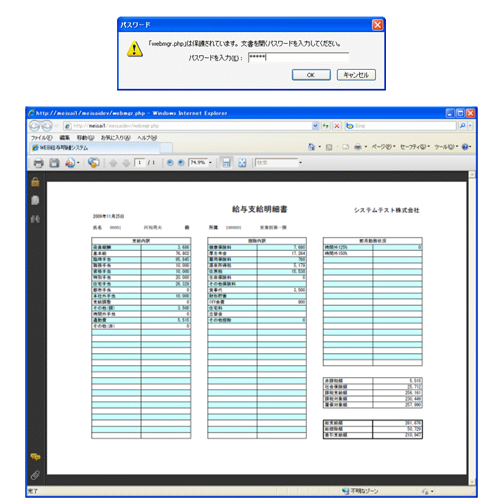Click the PDF zoom out button
Image resolution: width=503 pixels, height=503 pixels.
pos(170,162)
